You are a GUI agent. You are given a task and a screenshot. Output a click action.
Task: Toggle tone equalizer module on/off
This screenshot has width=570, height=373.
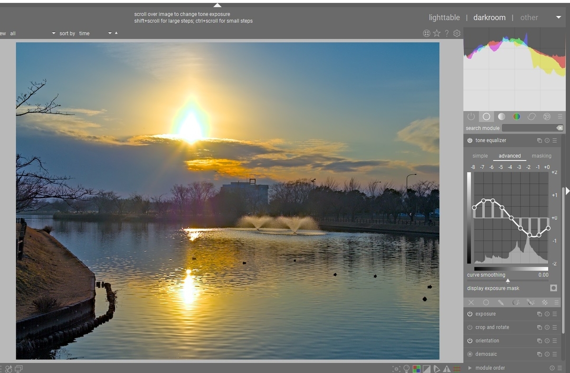click(x=470, y=140)
